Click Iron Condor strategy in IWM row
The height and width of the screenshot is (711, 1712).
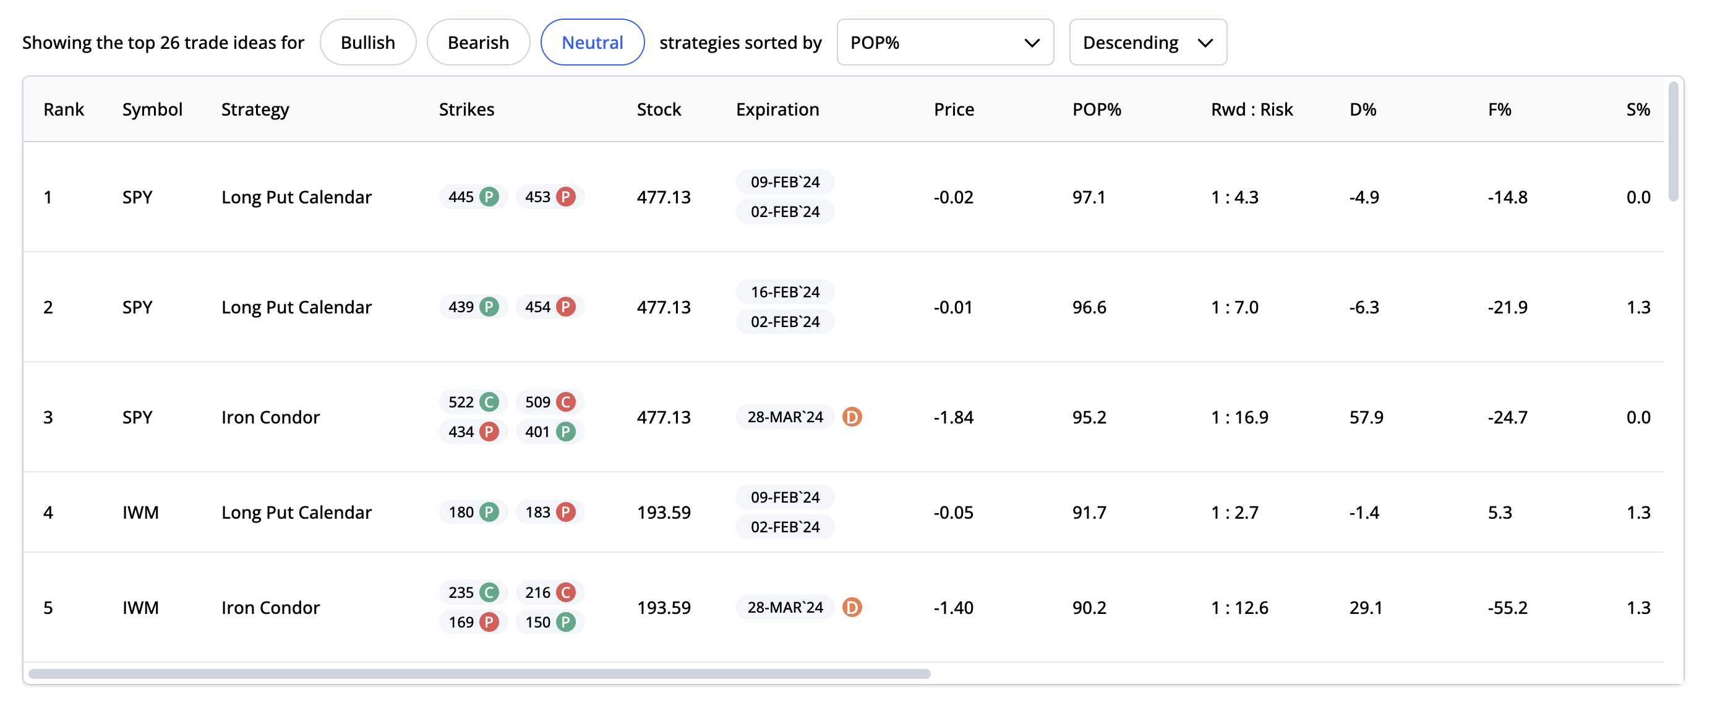click(x=270, y=608)
